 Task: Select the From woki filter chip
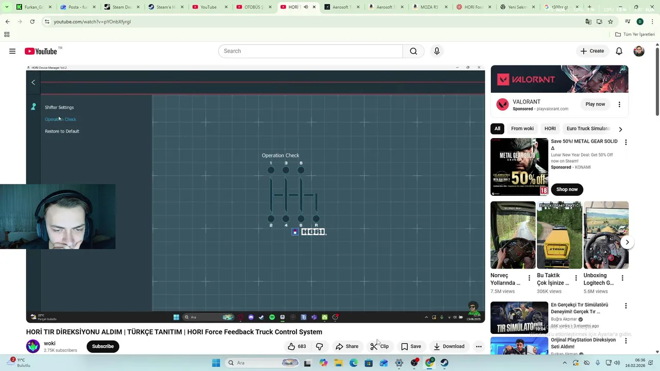click(x=522, y=128)
